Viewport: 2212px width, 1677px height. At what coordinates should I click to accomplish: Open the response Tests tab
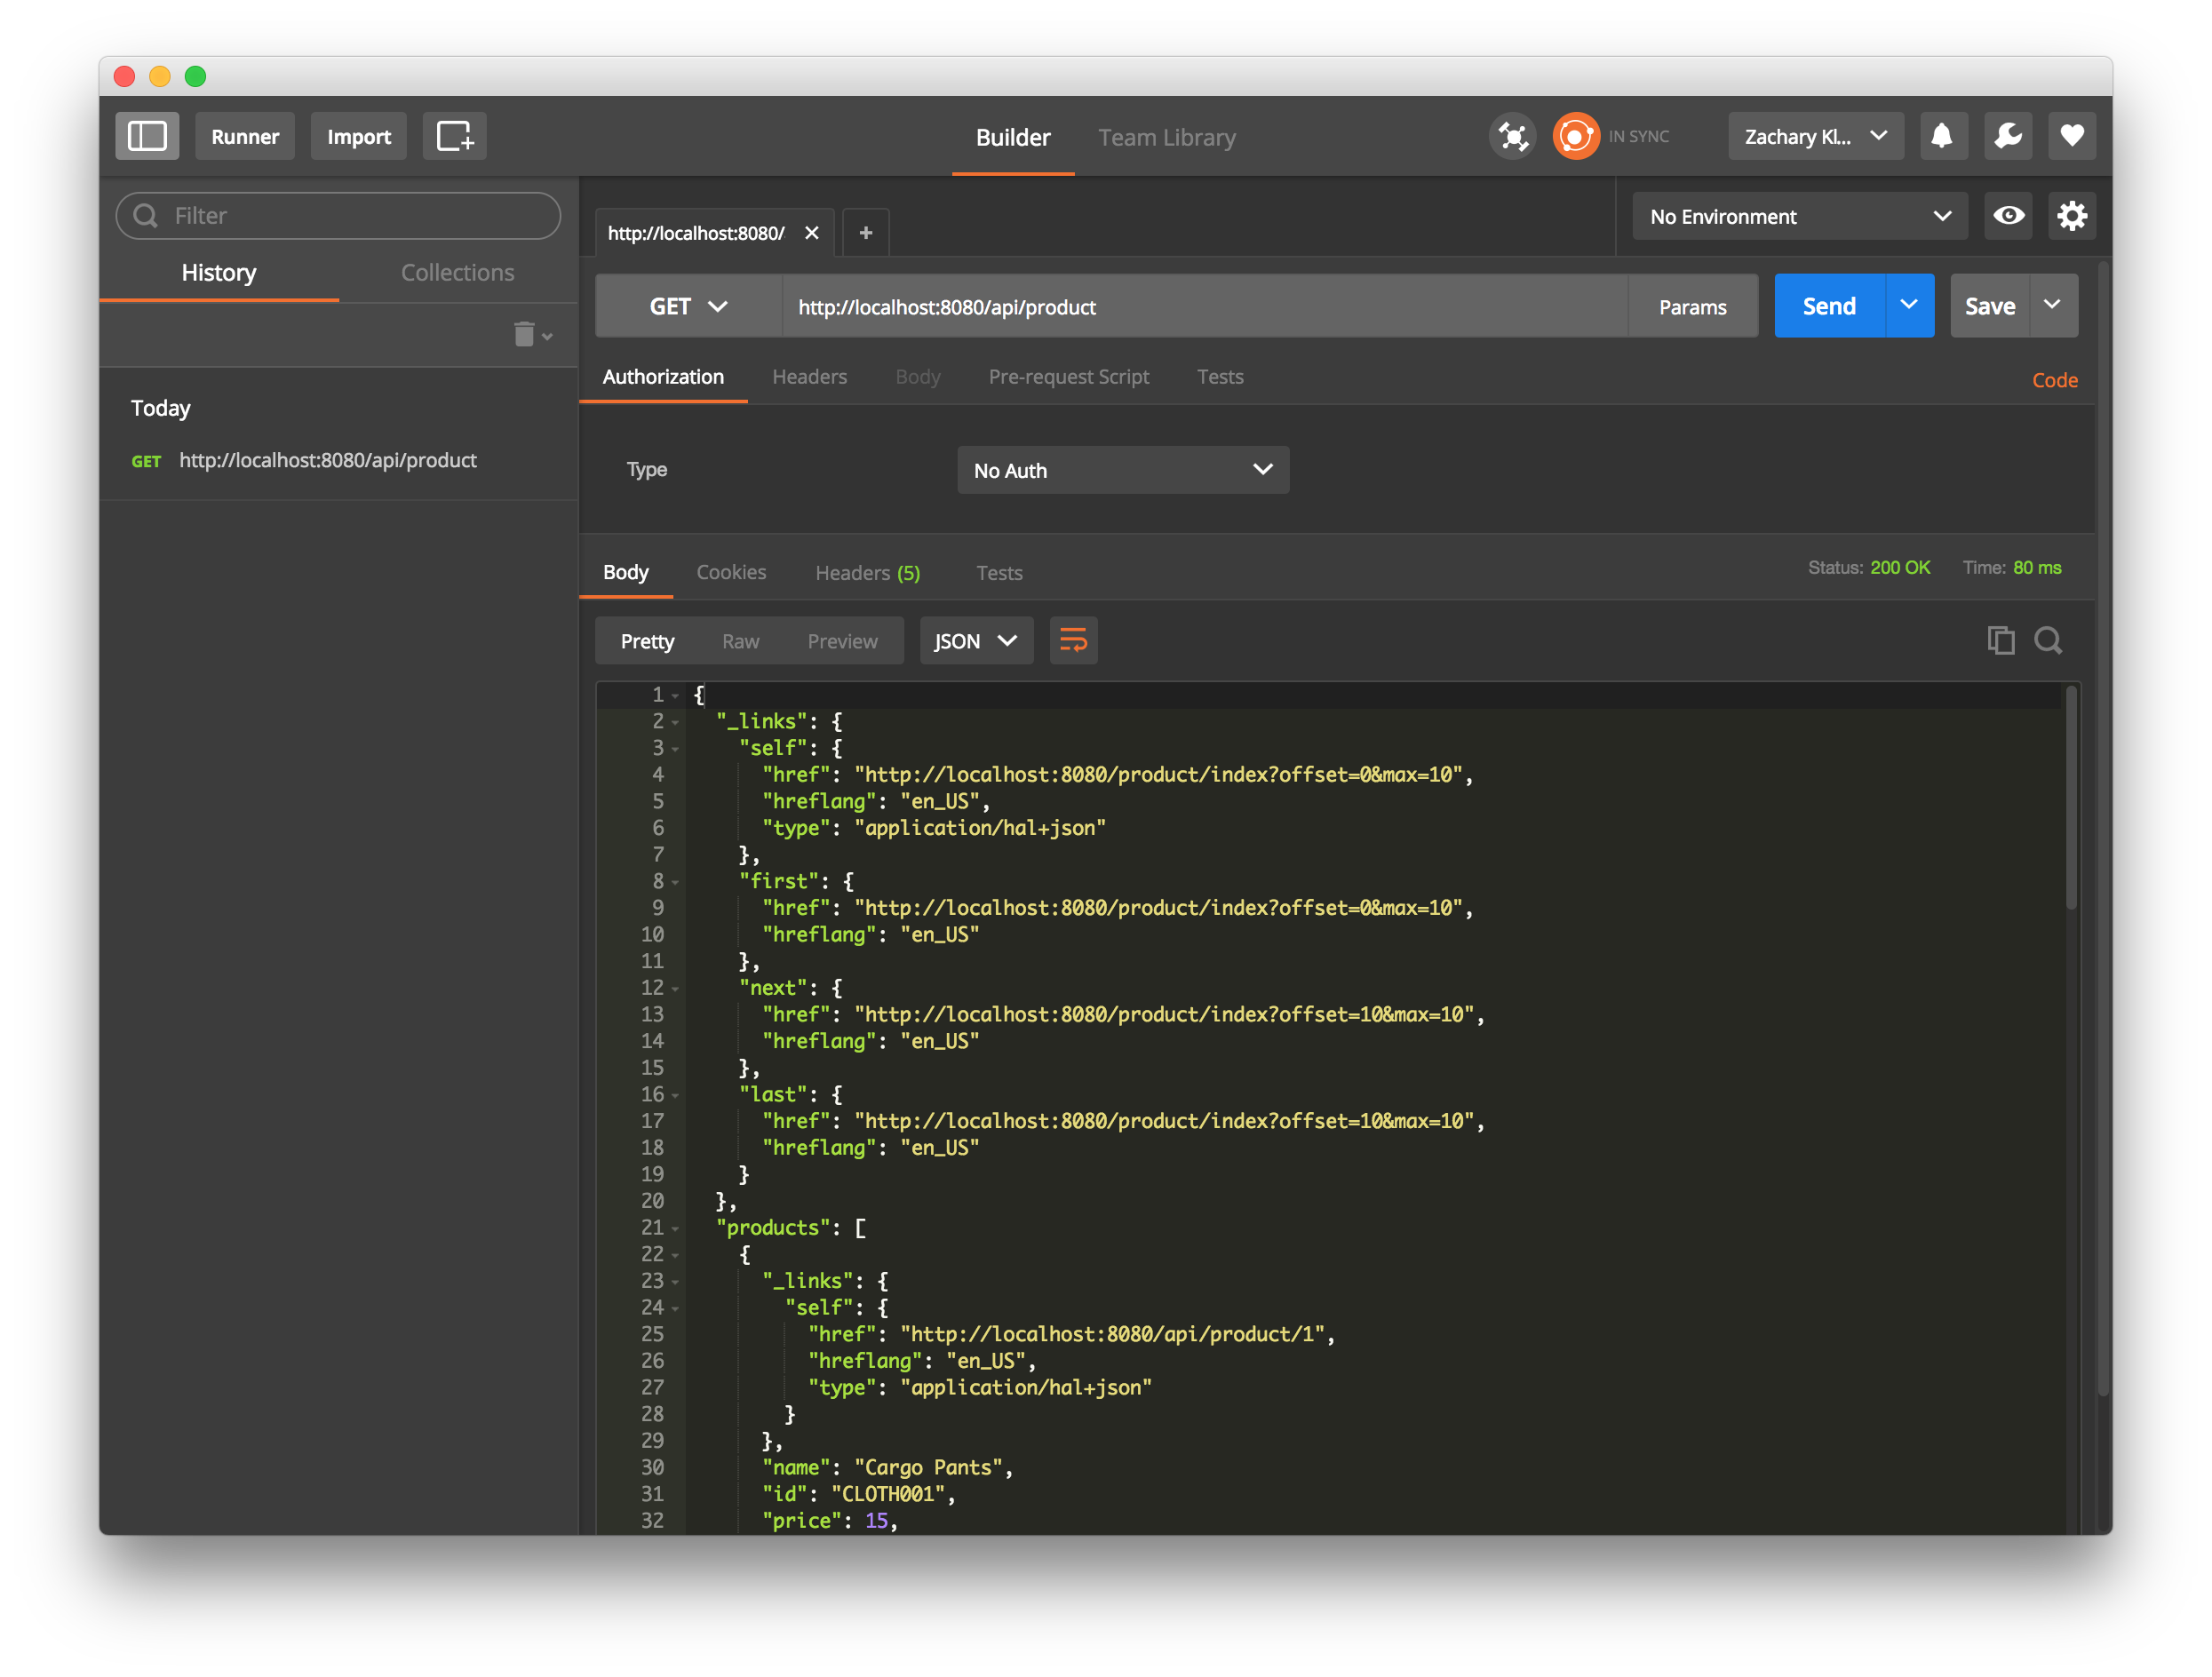[x=999, y=572]
